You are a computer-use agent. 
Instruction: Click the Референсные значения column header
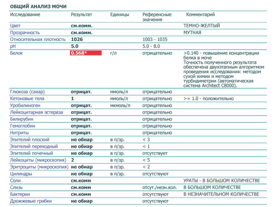(x=157, y=17)
